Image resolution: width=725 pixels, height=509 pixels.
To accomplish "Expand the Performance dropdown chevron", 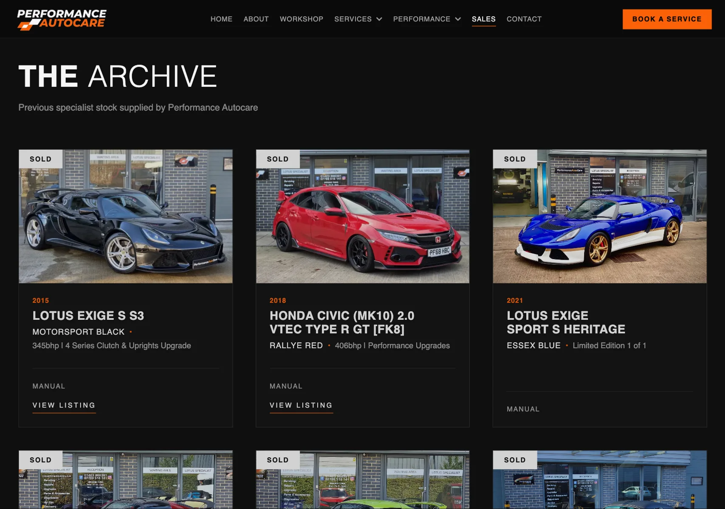I will 458,19.
